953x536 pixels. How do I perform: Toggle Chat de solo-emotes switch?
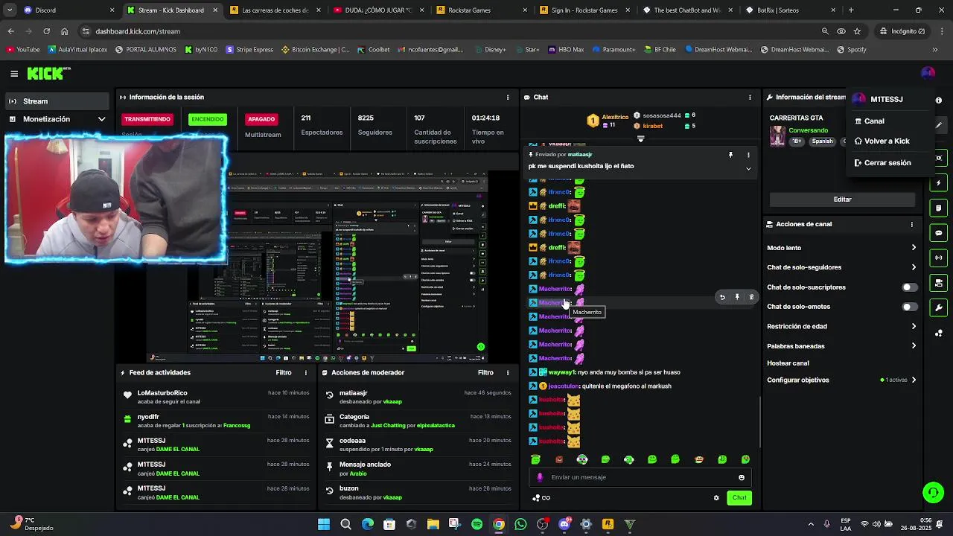pyautogui.click(x=909, y=307)
